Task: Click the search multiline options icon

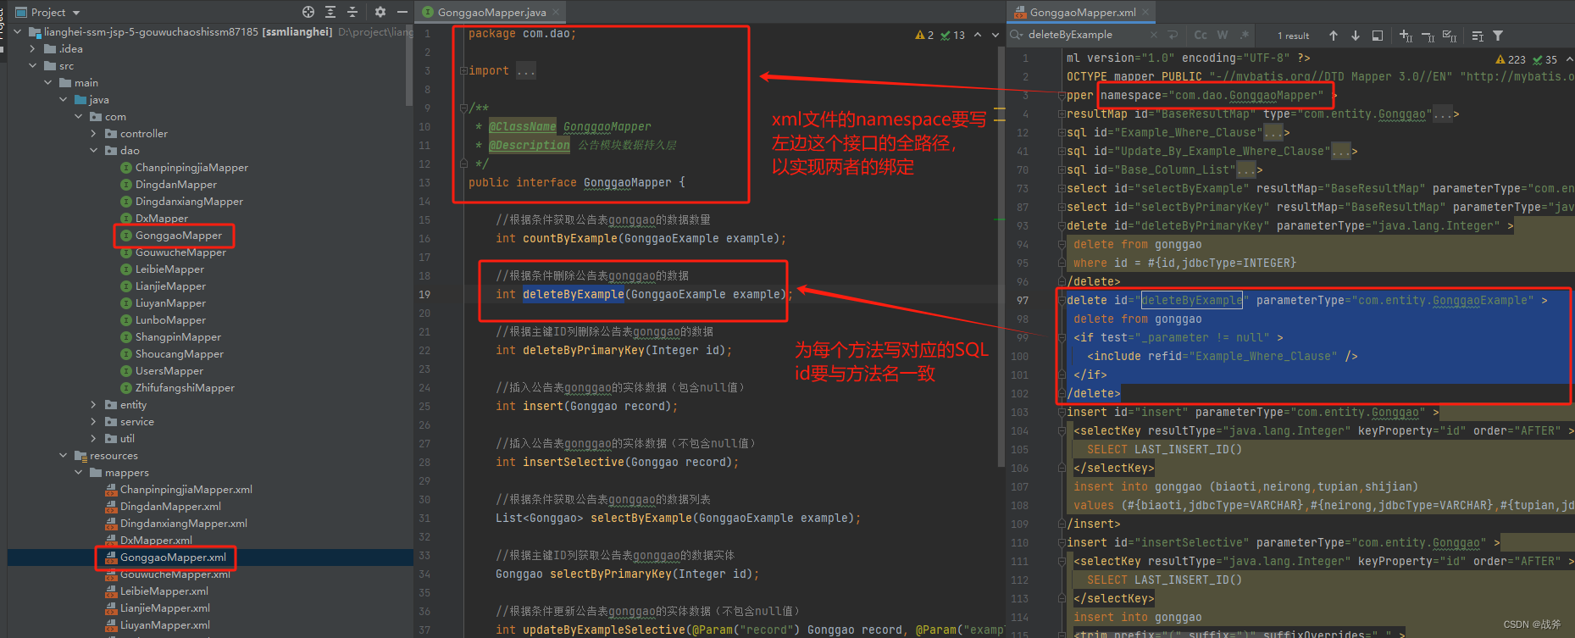Action: 1478,36
